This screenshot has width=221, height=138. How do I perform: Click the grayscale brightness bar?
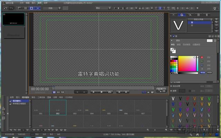pos(188,73)
